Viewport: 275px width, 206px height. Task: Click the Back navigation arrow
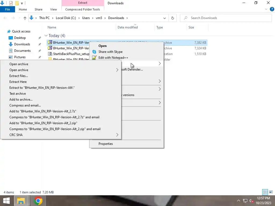click(x=5, y=18)
